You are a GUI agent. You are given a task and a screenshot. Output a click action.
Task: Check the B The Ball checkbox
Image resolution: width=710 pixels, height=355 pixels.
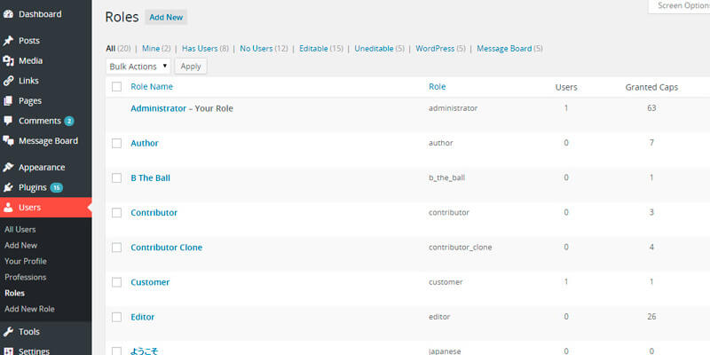[117, 178]
